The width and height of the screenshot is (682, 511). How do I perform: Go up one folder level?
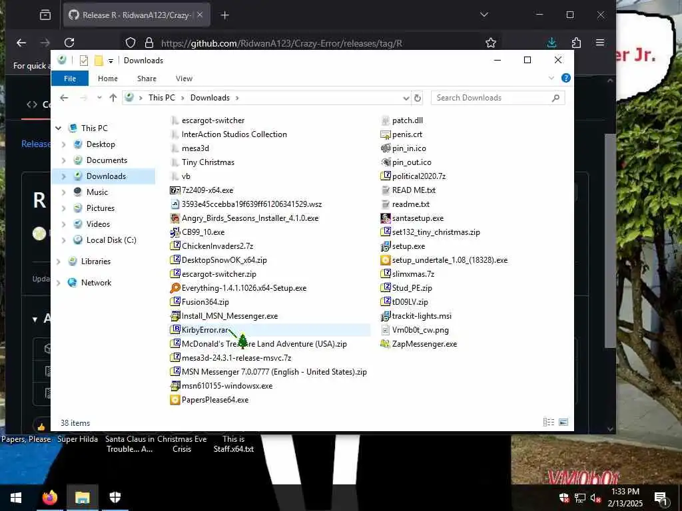[113, 98]
